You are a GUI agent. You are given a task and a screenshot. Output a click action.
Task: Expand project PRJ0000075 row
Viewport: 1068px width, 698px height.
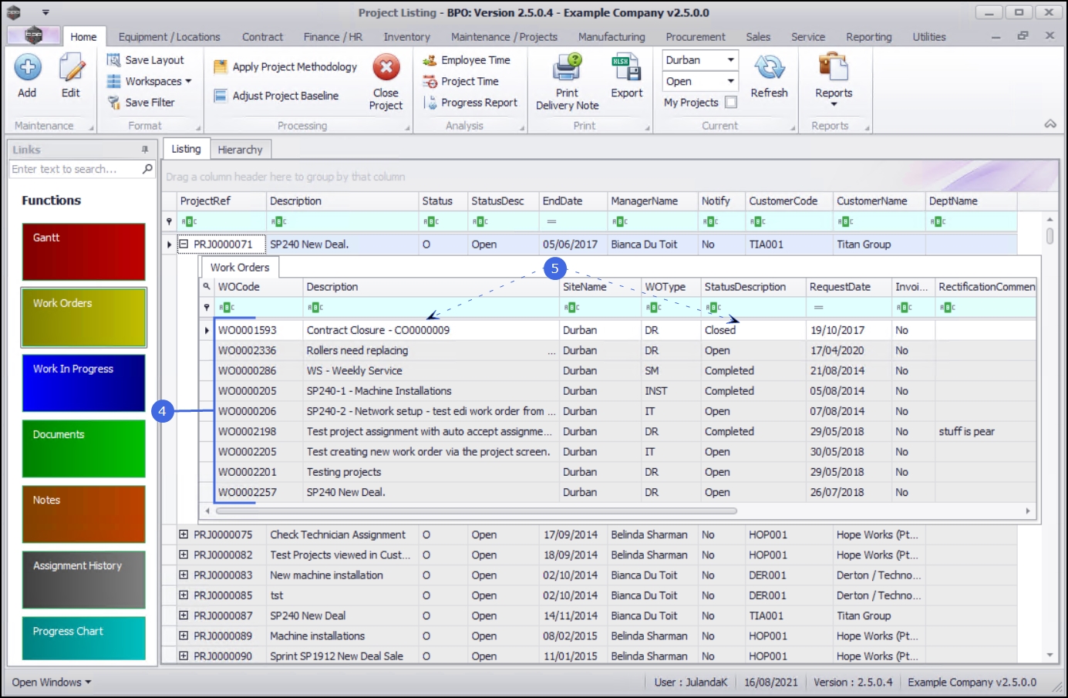coord(184,534)
